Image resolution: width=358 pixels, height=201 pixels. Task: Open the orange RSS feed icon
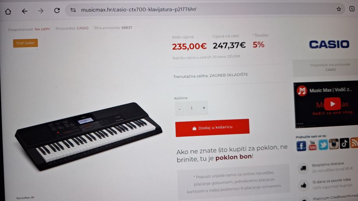[354, 143]
